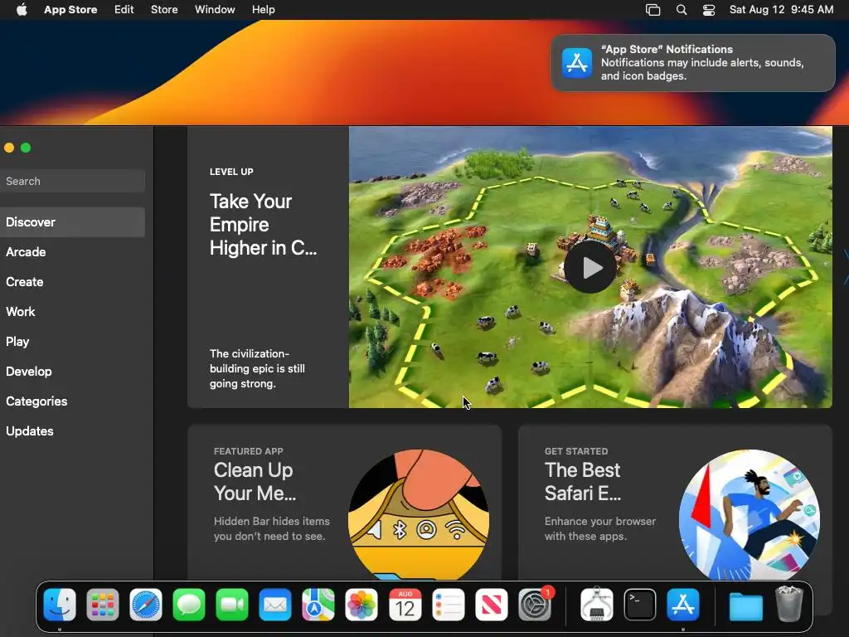Read the civilization-building epic description
The image size is (849, 637).
[257, 368]
